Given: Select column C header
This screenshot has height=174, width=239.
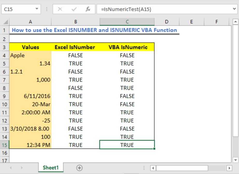Looking at the screenshot, I should (x=127, y=22).
